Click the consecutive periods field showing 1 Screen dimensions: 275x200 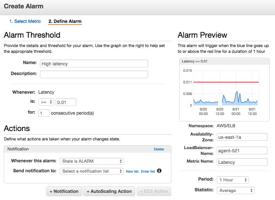[44, 113]
